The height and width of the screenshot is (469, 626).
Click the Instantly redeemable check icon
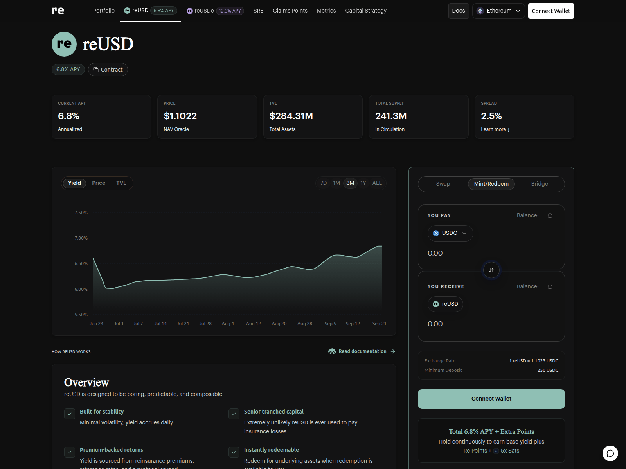[234, 452]
